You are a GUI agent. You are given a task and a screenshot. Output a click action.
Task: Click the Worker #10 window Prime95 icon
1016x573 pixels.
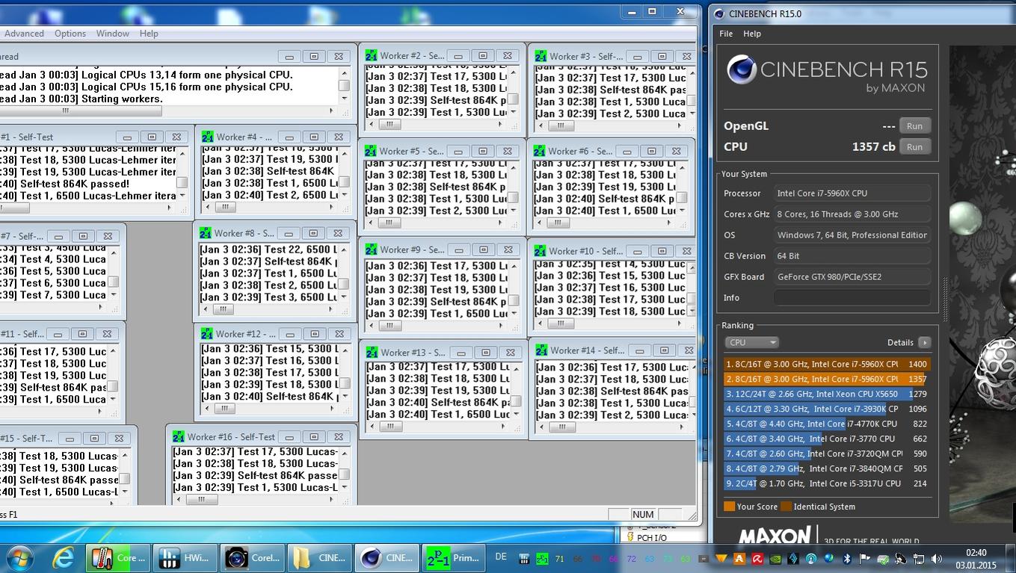(540, 251)
